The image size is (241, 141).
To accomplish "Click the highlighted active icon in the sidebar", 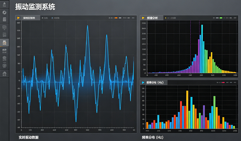I will coord(4,42).
